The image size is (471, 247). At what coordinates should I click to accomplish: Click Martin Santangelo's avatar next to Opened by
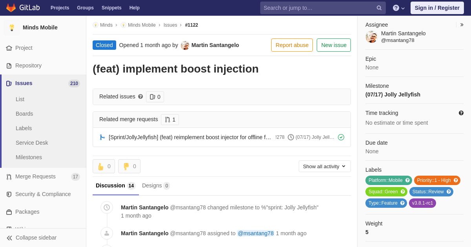[x=185, y=45]
